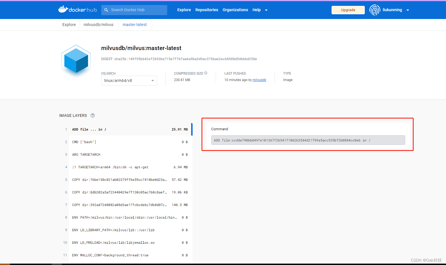
Task: Open the Help menu
Action: coord(256,10)
